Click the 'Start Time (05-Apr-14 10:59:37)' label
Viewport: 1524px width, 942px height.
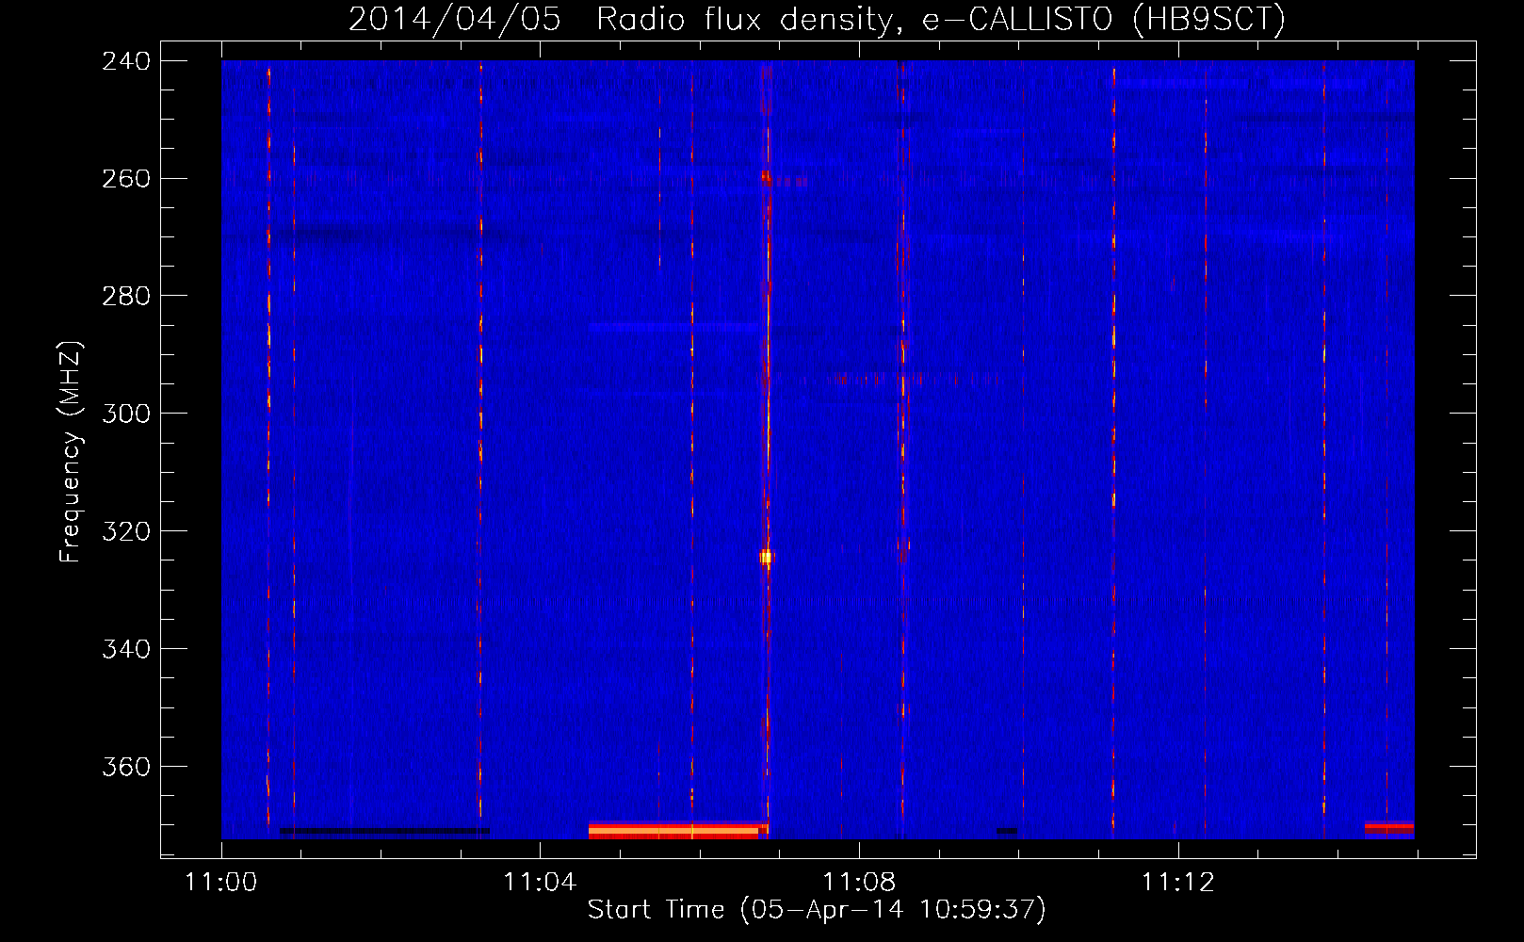click(x=817, y=910)
